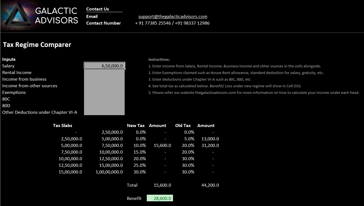Select the New Tax Total value 15,600.0
Image resolution: width=364 pixels, height=206 pixels.
tap(162, 185)
